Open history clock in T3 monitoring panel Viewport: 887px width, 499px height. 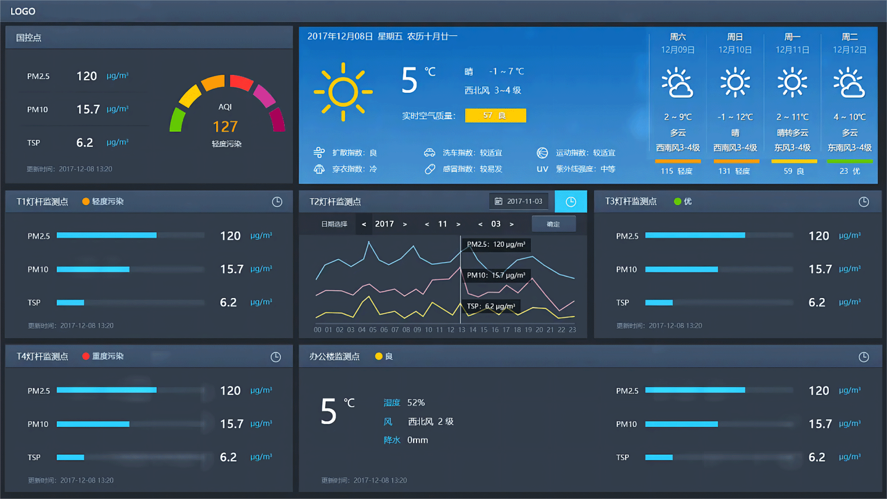(863, 202)
